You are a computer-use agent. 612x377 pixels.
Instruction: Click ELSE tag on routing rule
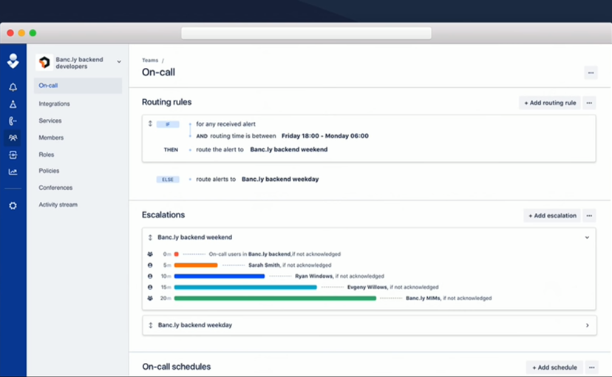(168, 180)
